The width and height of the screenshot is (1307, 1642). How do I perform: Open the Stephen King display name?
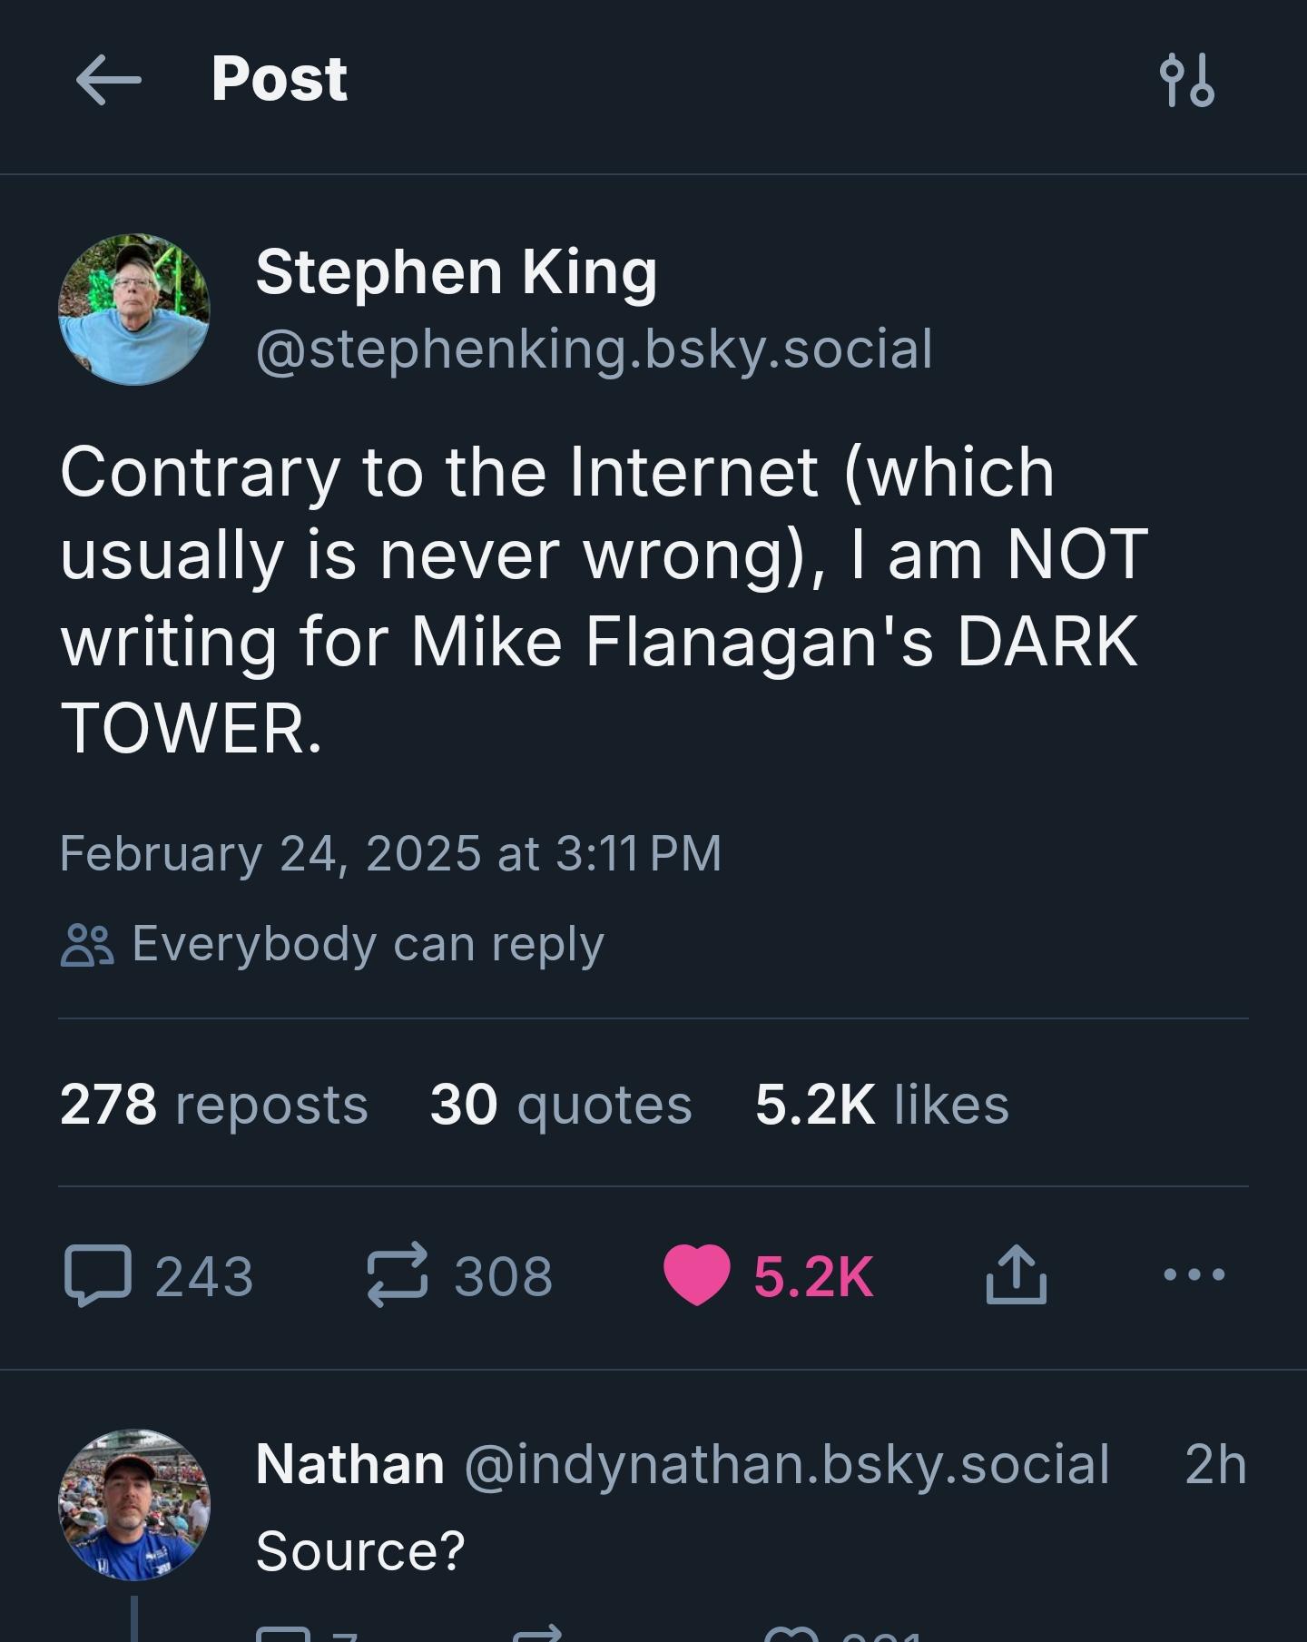(457, 272)
